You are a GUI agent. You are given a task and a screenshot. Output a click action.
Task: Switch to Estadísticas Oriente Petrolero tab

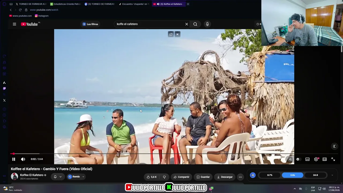click(x=65, y=4)
